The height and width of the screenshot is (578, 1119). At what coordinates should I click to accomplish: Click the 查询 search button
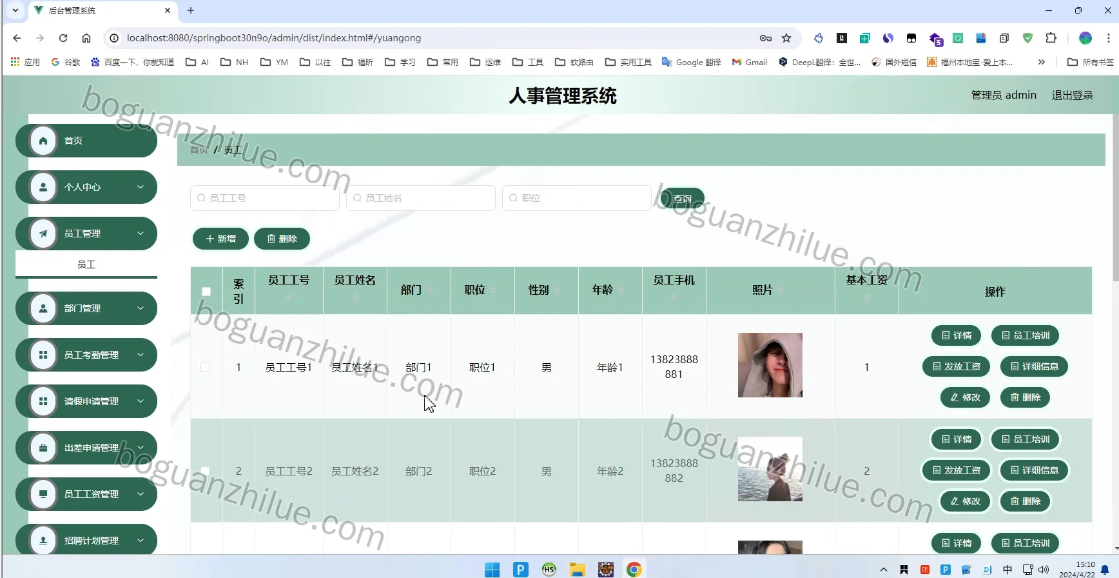coord(682,199)
